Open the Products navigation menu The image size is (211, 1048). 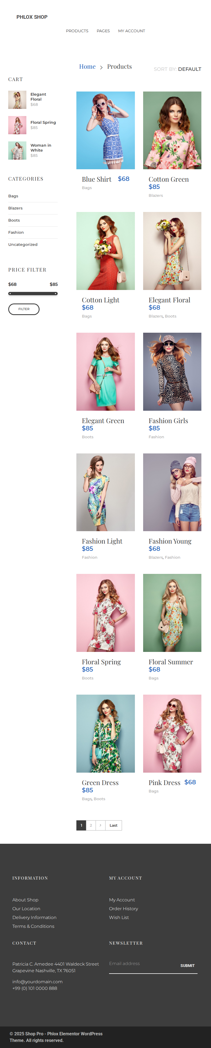point(77,31)
